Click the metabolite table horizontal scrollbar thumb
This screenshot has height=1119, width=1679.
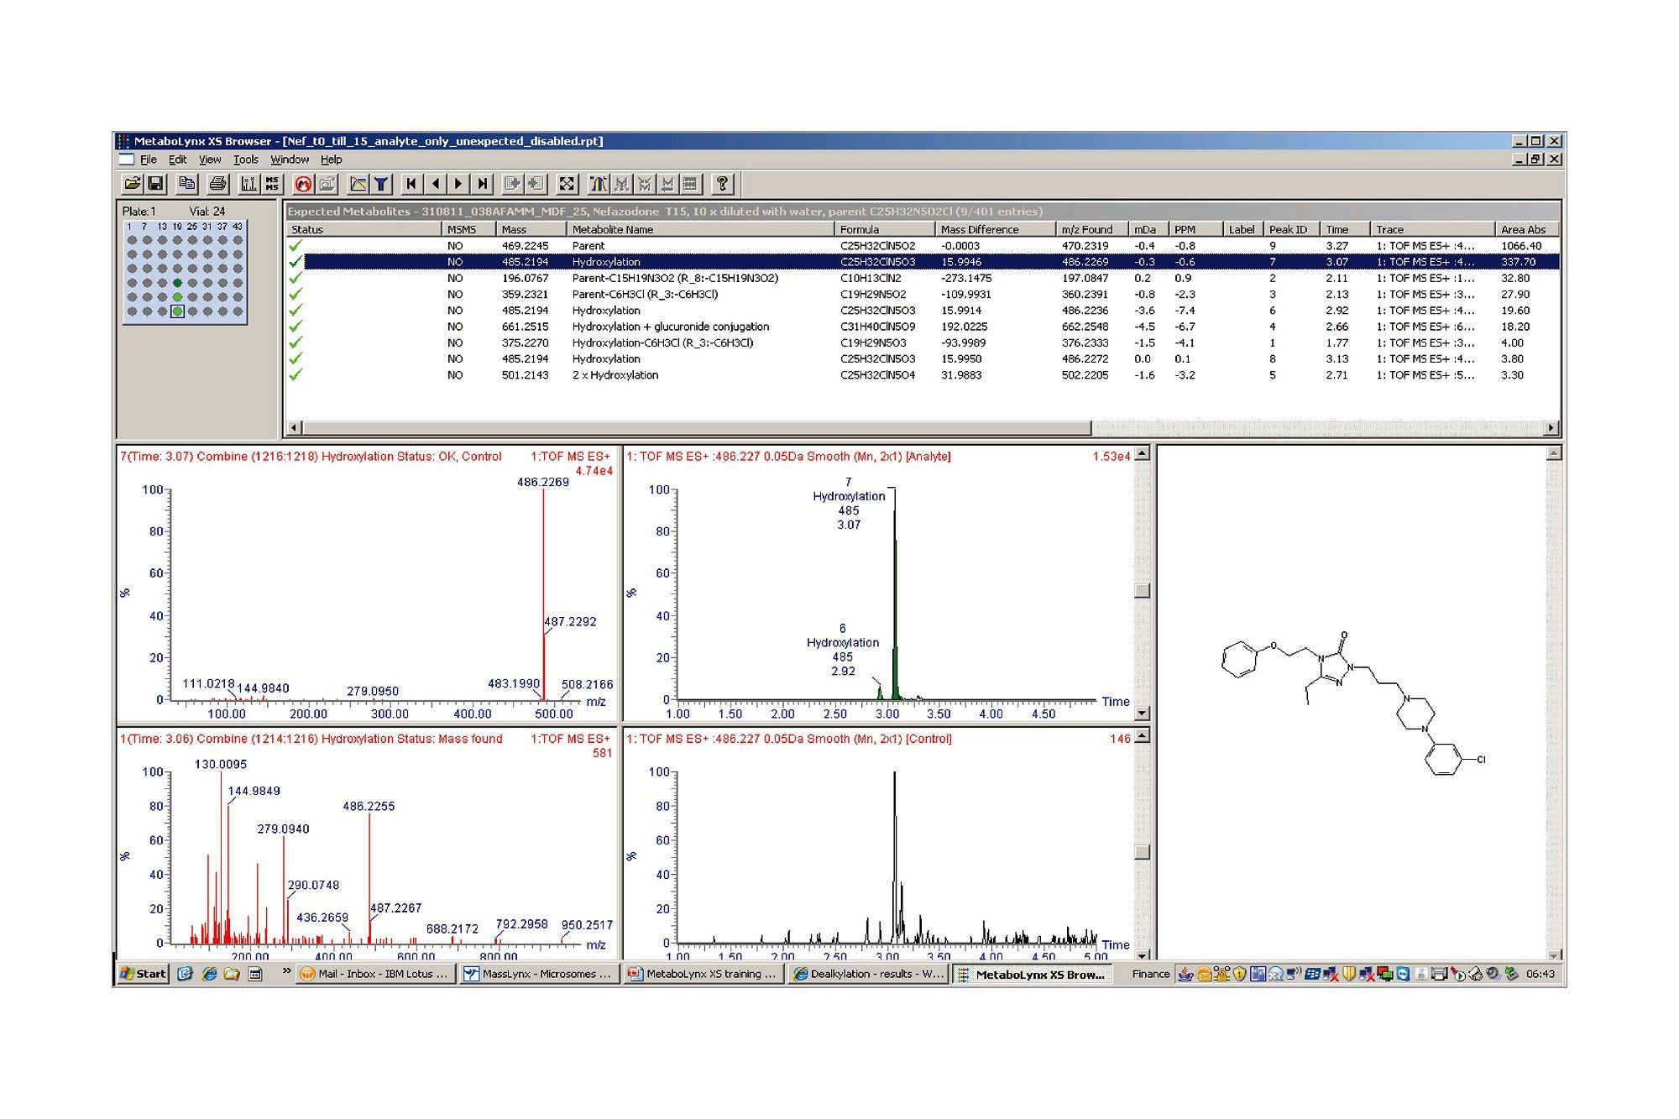click(696, 428)
